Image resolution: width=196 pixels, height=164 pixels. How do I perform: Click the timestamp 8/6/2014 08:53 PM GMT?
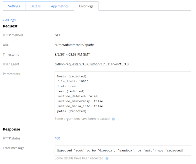point(72,55)
